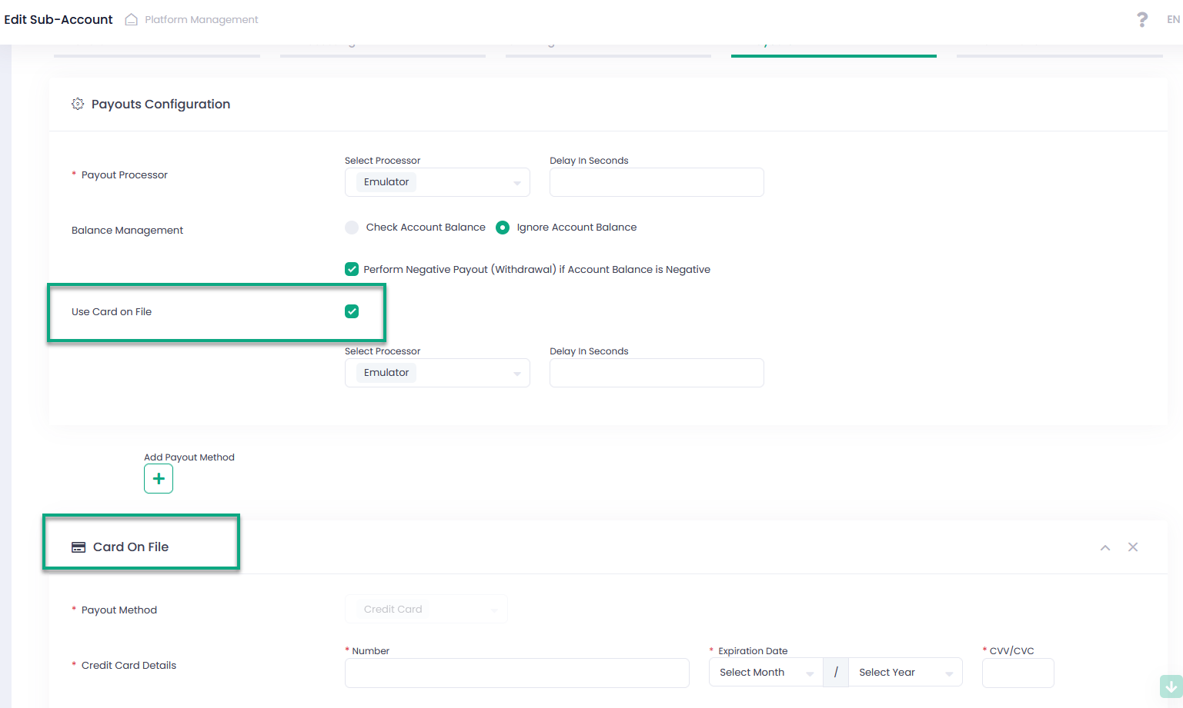
Task: Open the Select Month expiration dropdown
Action: pyautogui.click(x=765, y=673)
